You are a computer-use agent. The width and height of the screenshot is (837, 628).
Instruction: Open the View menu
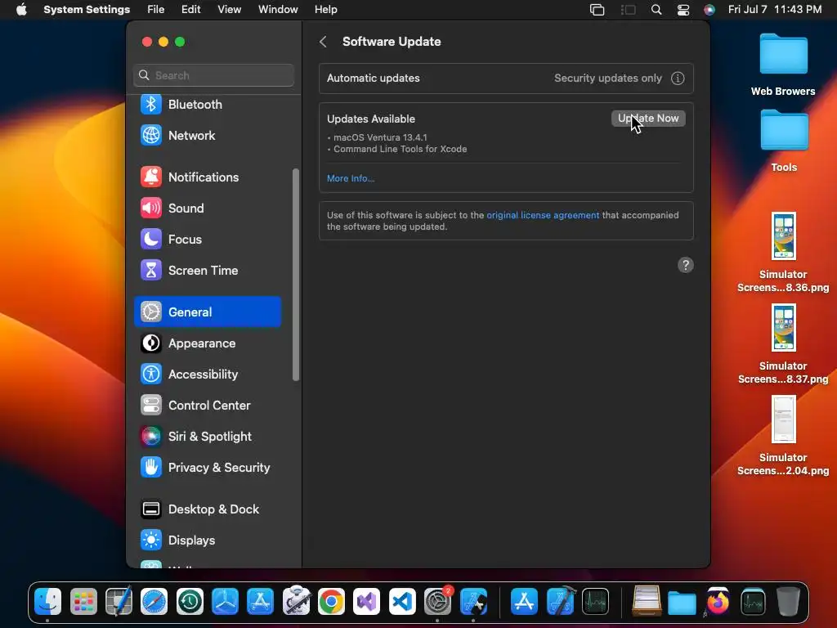tap(229, 10)
